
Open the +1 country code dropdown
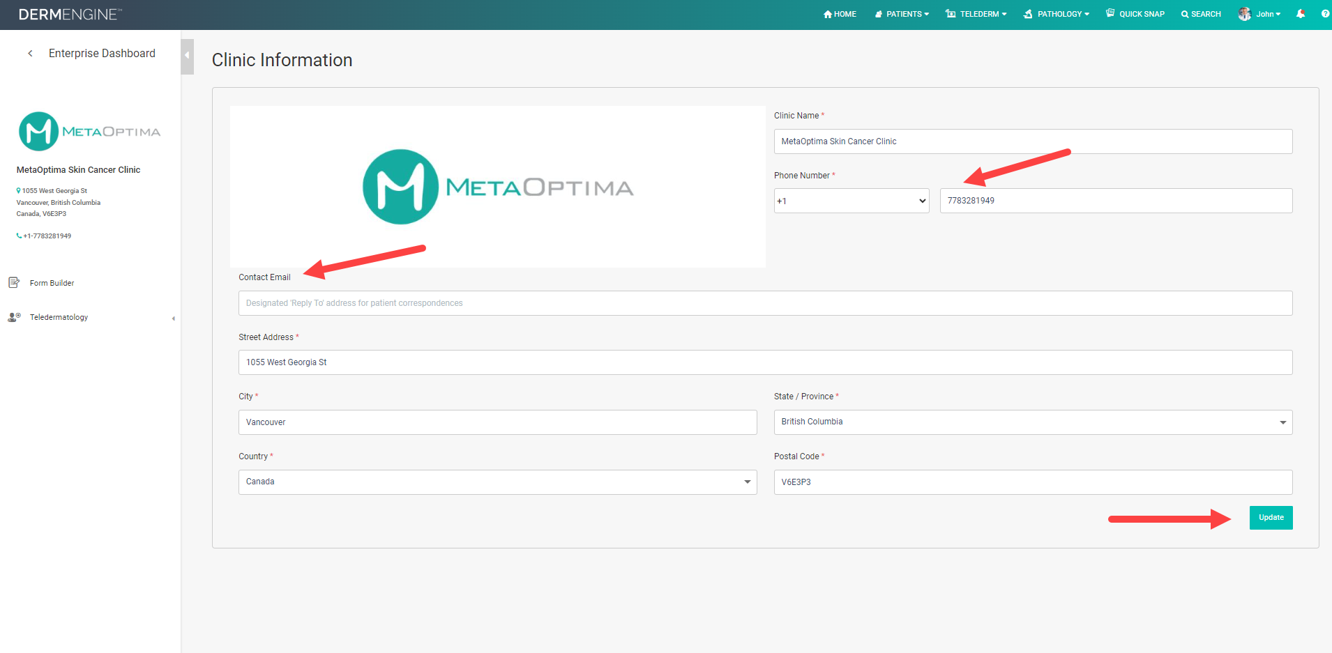tap(852, 201)
